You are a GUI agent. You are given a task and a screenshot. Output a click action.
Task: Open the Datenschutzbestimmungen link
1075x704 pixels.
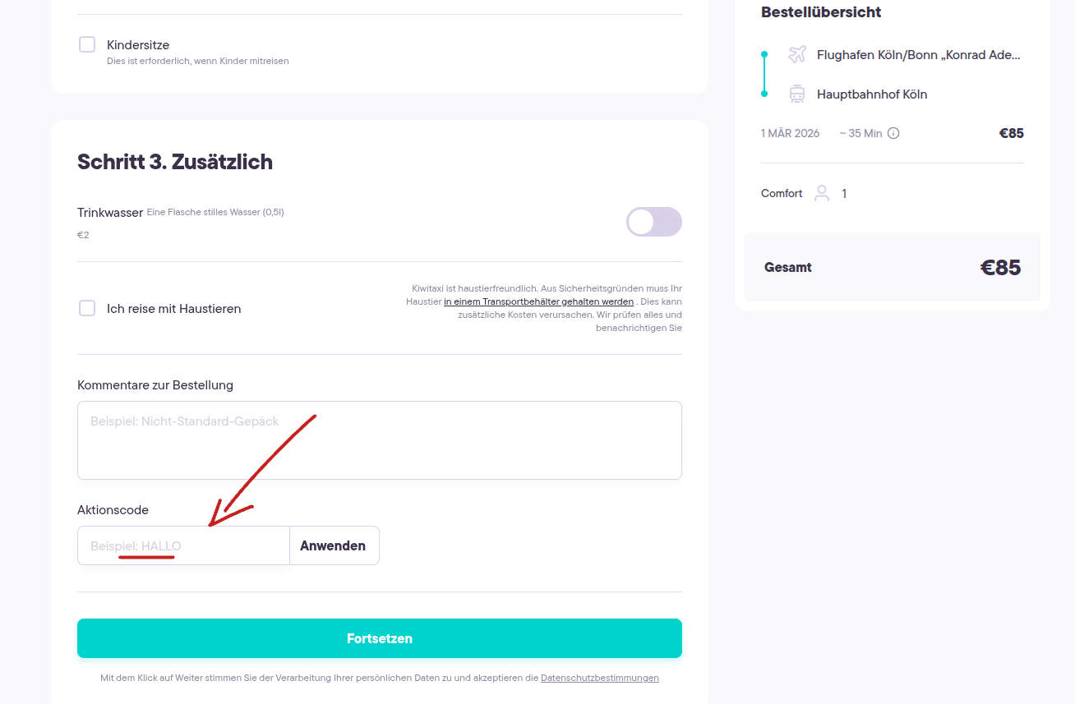(599, 678)
